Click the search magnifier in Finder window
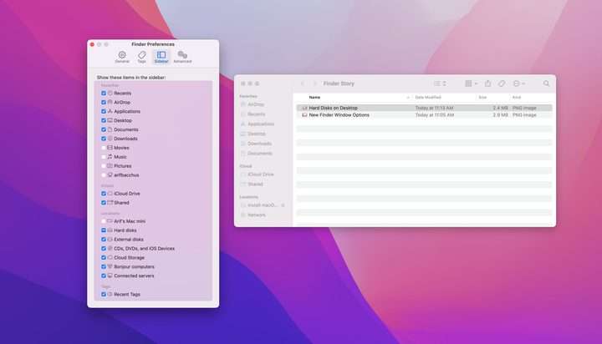The width and height of the screenshot is (602, 344). point(546,83)
